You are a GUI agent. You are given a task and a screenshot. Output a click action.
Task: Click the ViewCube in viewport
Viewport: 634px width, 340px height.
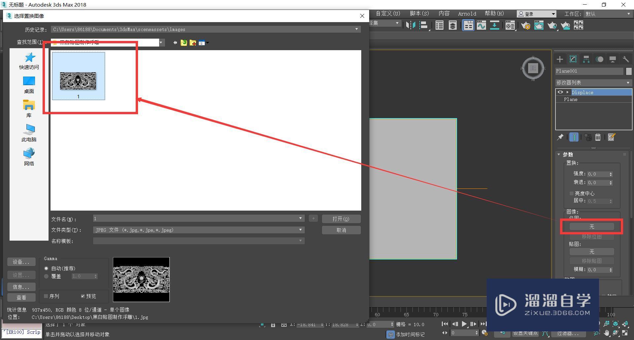click(x=533, y=68)
